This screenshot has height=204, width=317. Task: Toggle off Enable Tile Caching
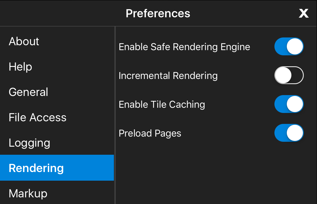(289, 104)
